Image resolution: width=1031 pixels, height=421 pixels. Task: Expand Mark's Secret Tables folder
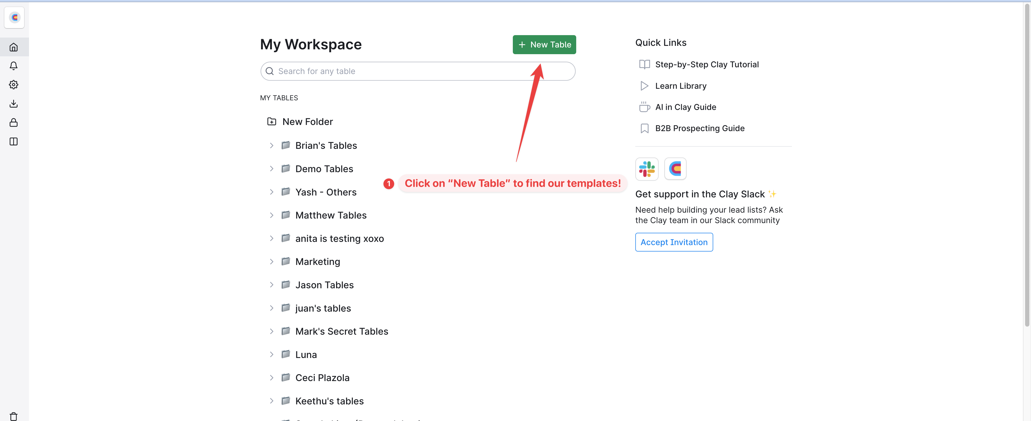tap(271, 331)
